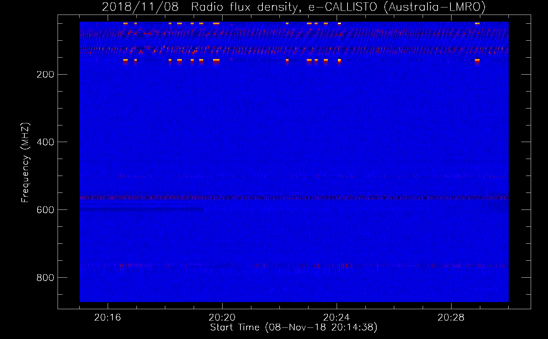Image resolution: width=548 pixels, height=339 pixels.
Task: Click the 'Start Time (08-Nov-18 20:14:38)' label
Action: 294,327
